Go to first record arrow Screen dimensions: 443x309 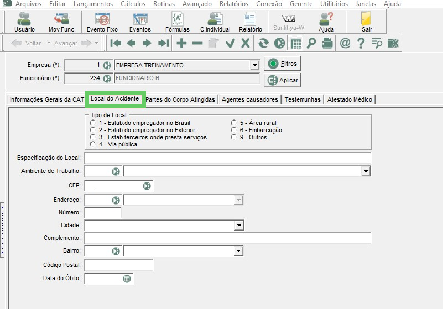point(116,43)
